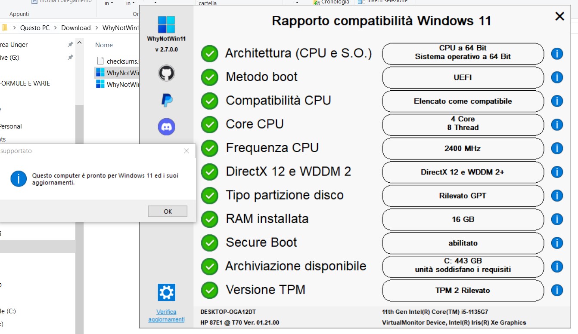Viewport: 578px width, 334px height.
Task: Click green check next to Architettura
Action: click(210, 54)
